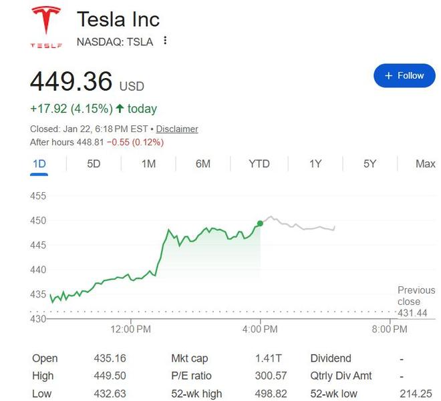Click the Previous close label
Screen dimensions: 441x401
[416, 296]
